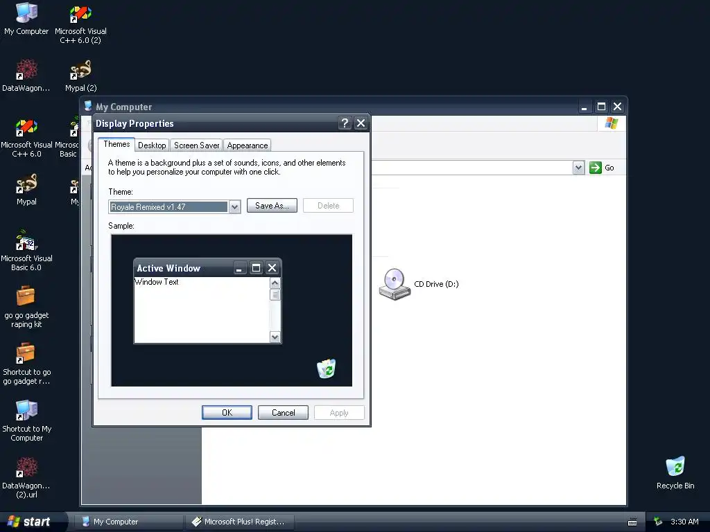Open the Screen Saver tab
The height and width of the screenshot is (532, 710).
tap(196, 145)
